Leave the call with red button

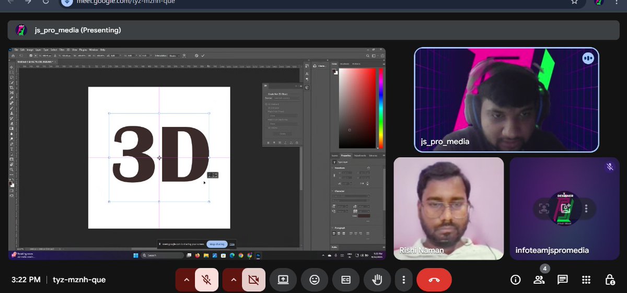click(x=434, y=280)
